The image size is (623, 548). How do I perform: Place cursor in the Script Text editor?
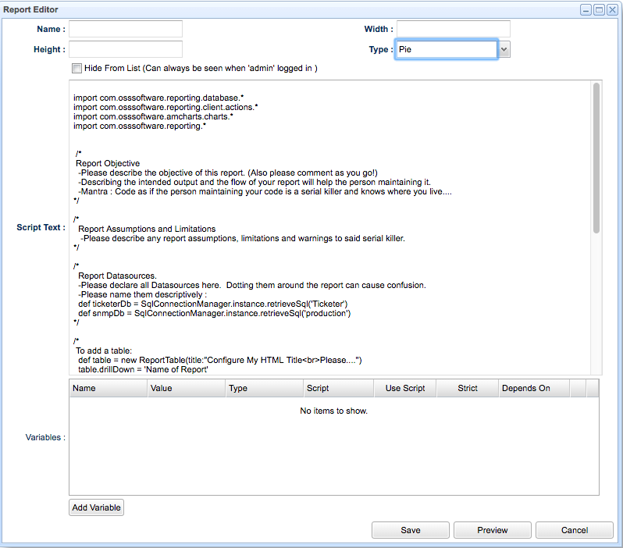tap(328, 226)
